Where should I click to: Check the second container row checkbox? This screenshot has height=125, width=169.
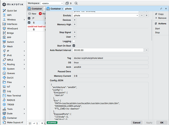(x=29, y=29)
